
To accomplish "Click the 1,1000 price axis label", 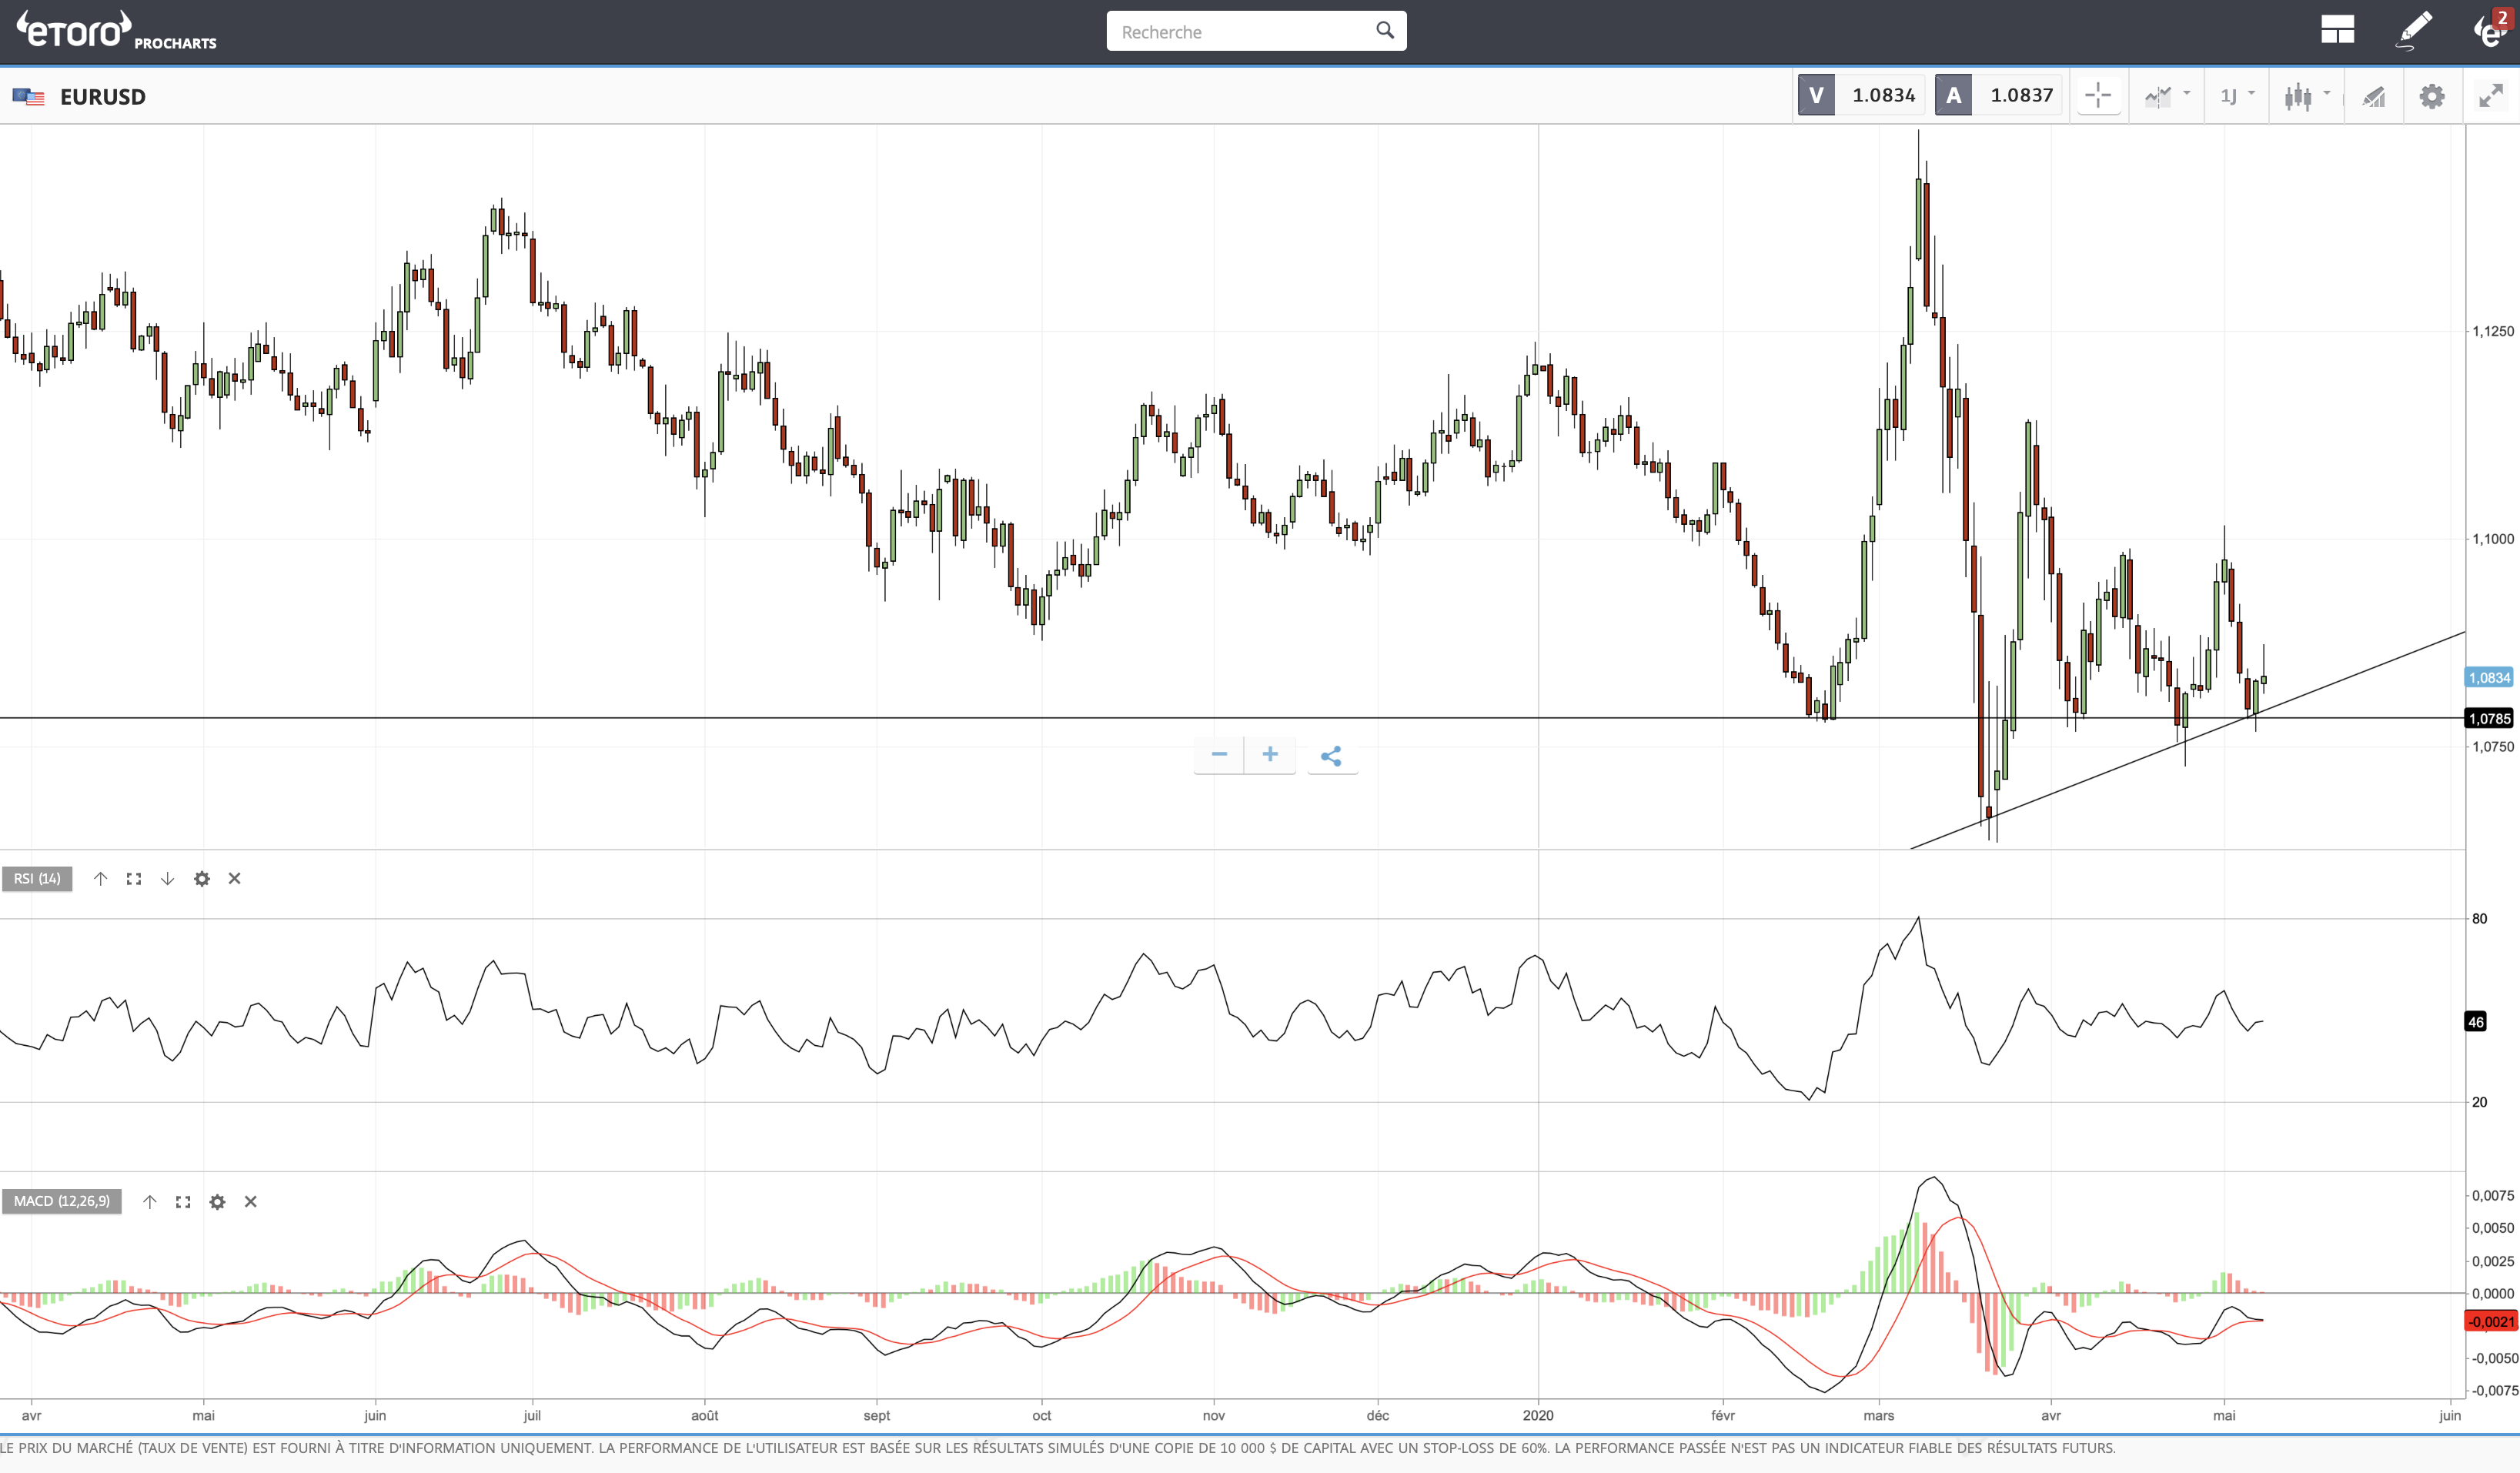I will pos(2492,539).
